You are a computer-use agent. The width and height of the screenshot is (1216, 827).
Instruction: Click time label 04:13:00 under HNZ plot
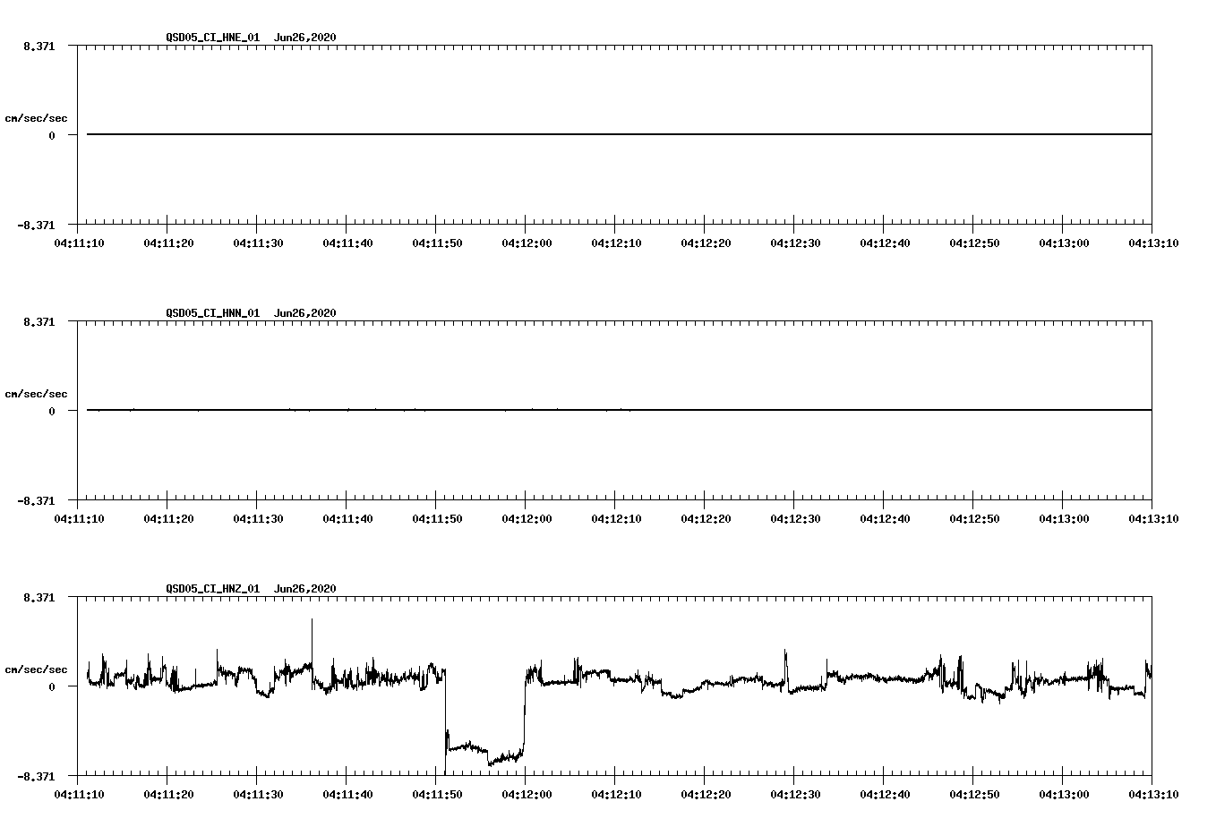1064,794
